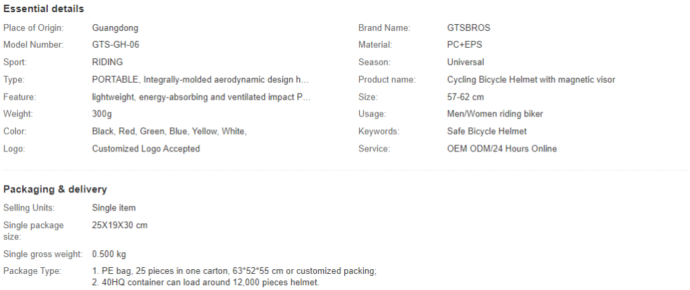Click the OEM ODM/24 Hours Online service
690x290 pixels.
coord(501,149)
